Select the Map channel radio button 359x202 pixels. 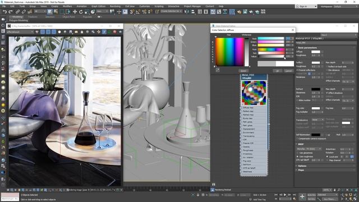pos(327,160)
